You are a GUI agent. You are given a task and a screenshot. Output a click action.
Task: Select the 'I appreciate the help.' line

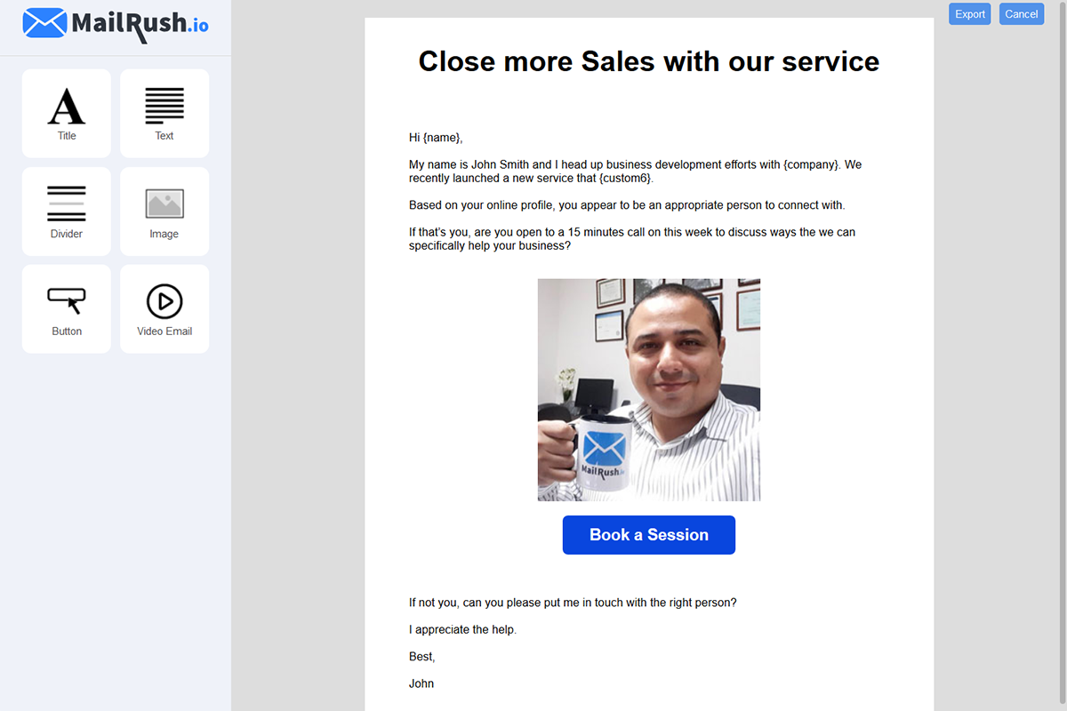click(462, 630)
